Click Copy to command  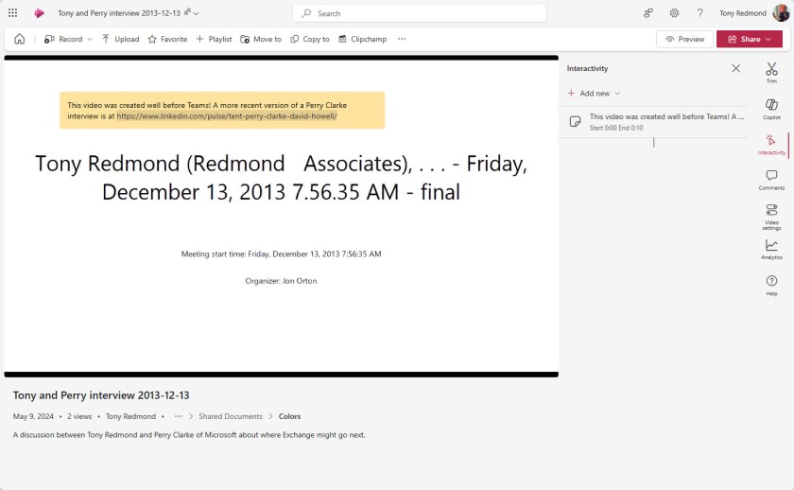click(310, 39)
